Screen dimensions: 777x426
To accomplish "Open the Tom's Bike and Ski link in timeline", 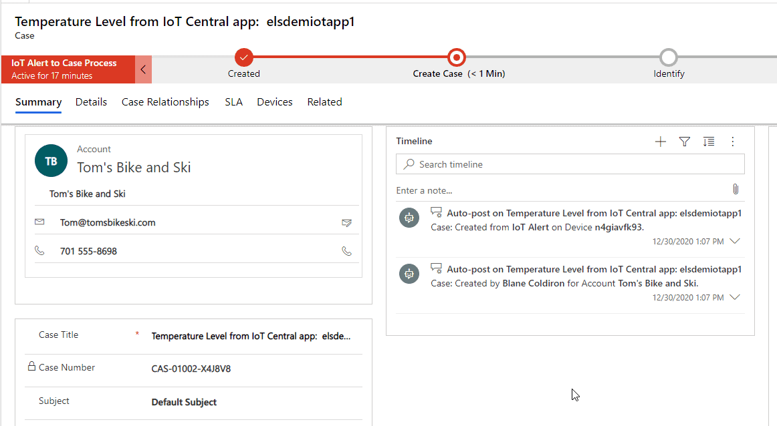I will coord(657,284).
